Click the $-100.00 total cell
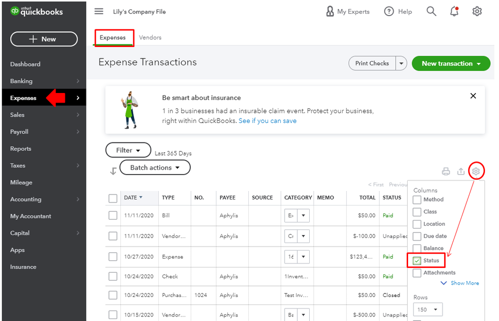The height and width of the screenshot is (321, 499). tap(364, 236)
